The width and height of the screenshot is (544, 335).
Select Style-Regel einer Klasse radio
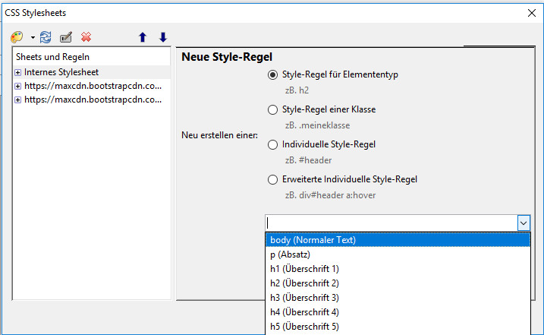pos(272,110)
